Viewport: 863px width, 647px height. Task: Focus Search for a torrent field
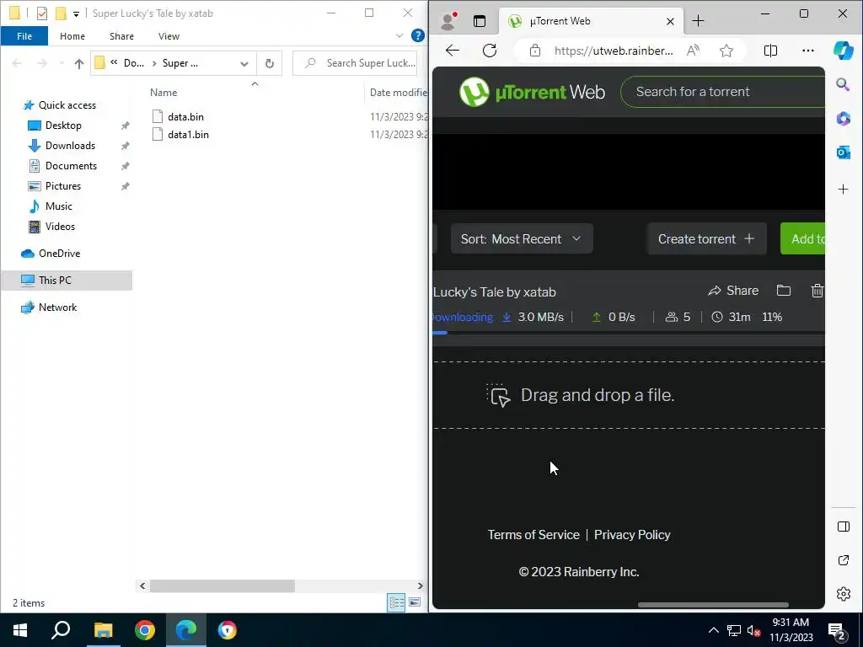723,92
